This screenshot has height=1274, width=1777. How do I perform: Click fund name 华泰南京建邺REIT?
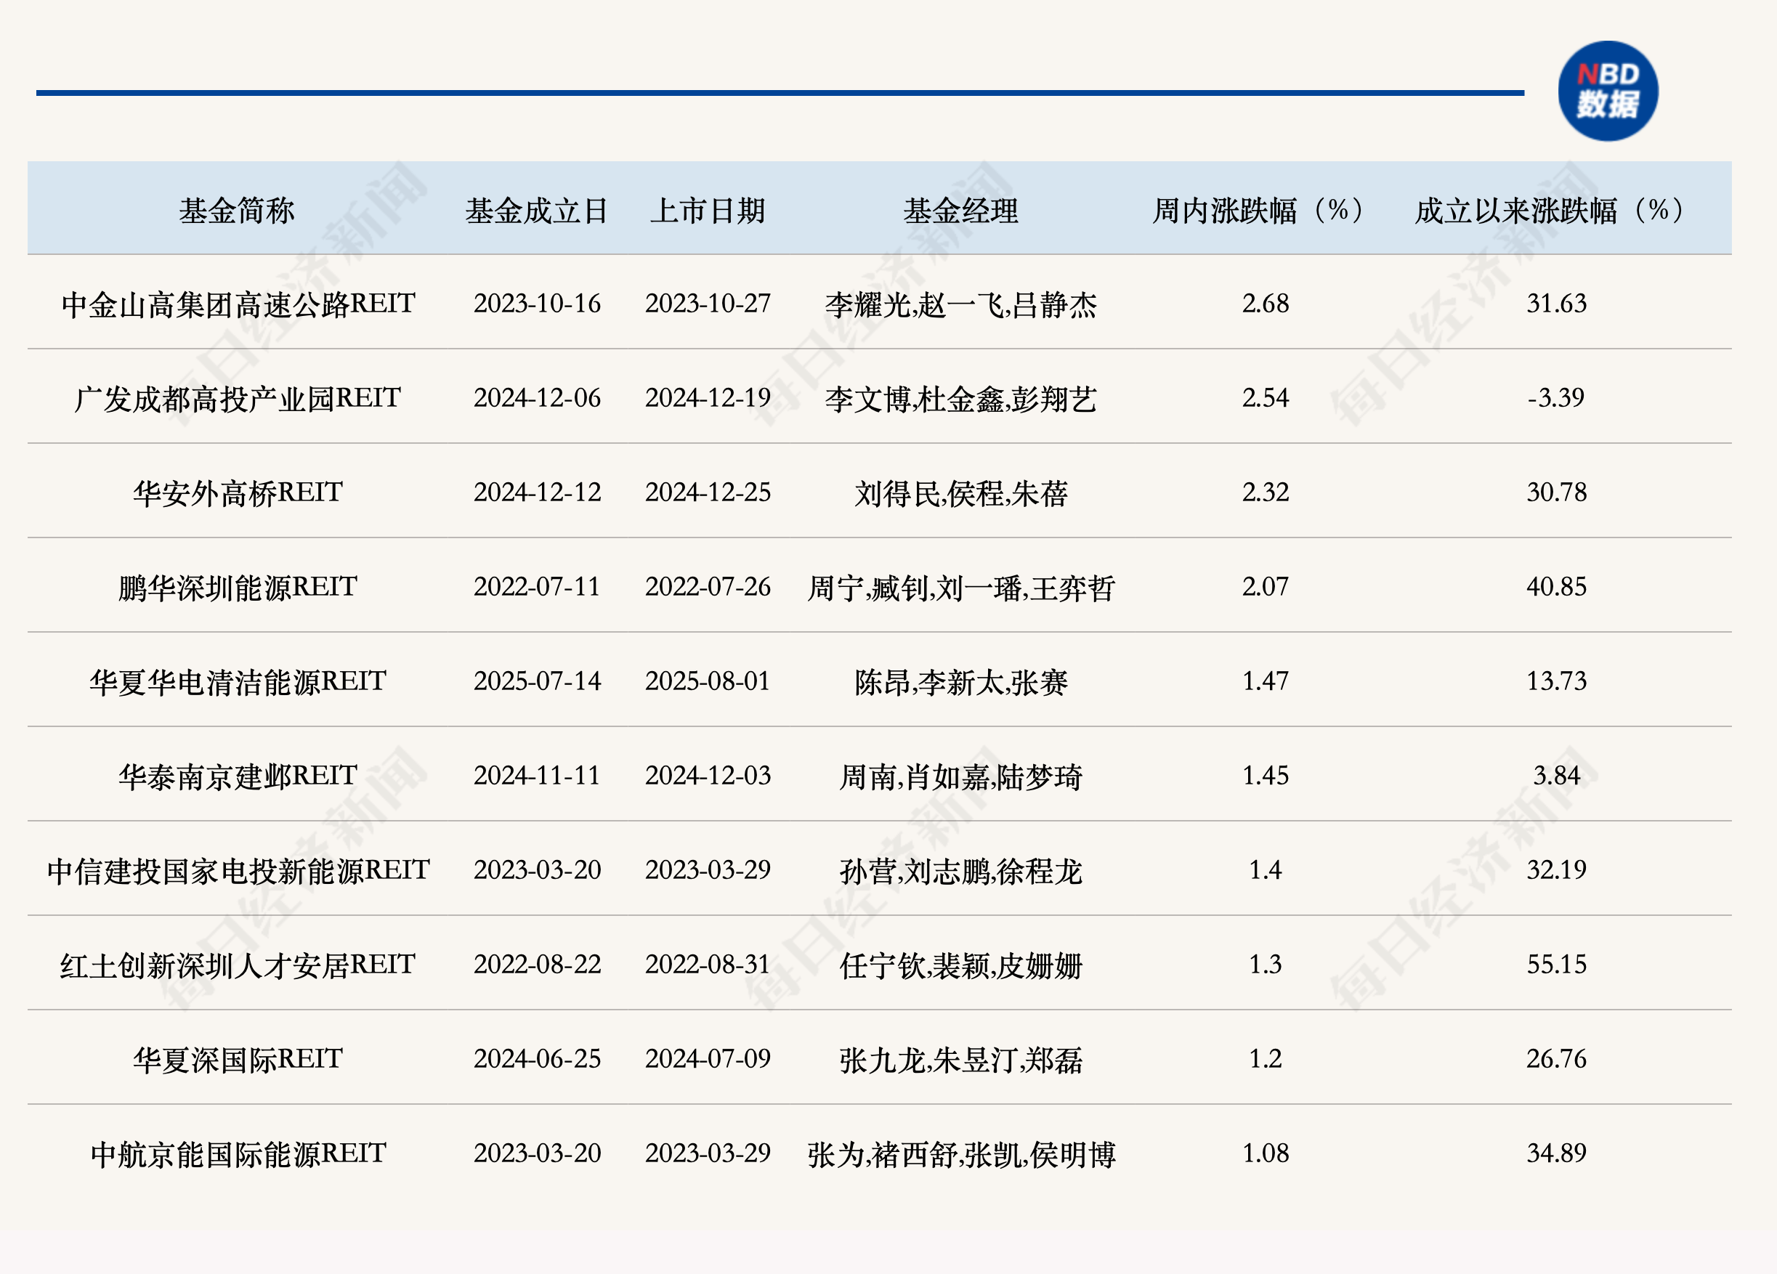coord(238,776)
